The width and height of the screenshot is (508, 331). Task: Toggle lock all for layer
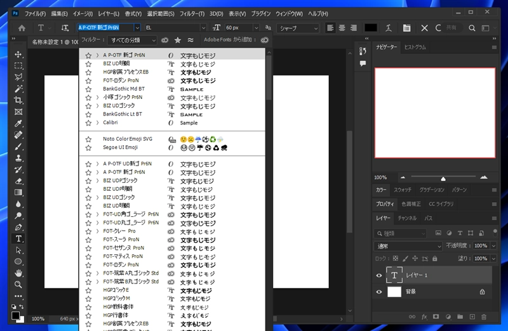coord(435,259)
